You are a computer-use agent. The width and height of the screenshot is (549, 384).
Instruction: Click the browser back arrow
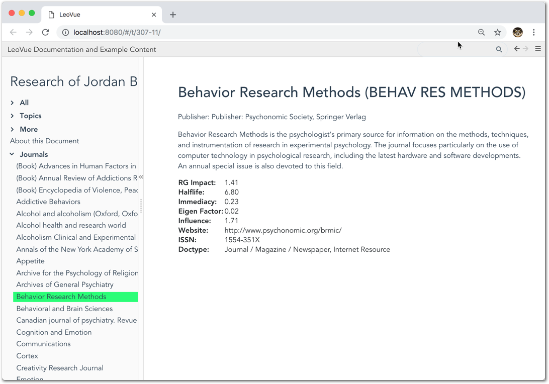click(x=13, y=32)
